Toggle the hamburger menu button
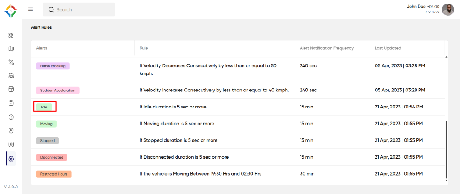Viewport: 460px width, 194px height. click(31, 9)
